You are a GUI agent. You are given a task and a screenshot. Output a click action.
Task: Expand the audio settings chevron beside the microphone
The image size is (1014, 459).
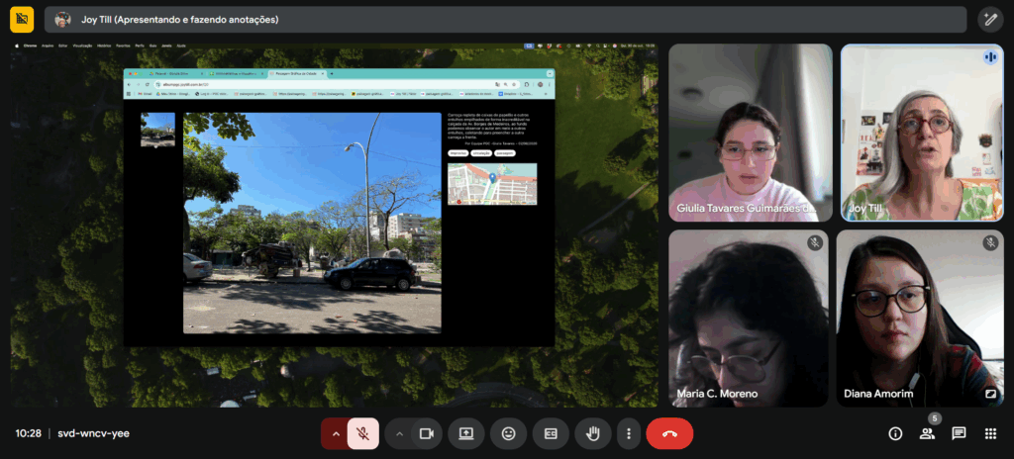pos(336,433)
